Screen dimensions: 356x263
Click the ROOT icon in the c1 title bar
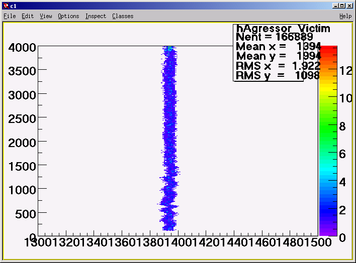[6, 6]
